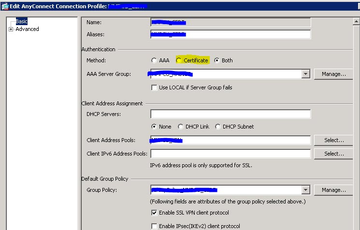
Task: Click the Following fields are attributes note
Action: point(228,201)
